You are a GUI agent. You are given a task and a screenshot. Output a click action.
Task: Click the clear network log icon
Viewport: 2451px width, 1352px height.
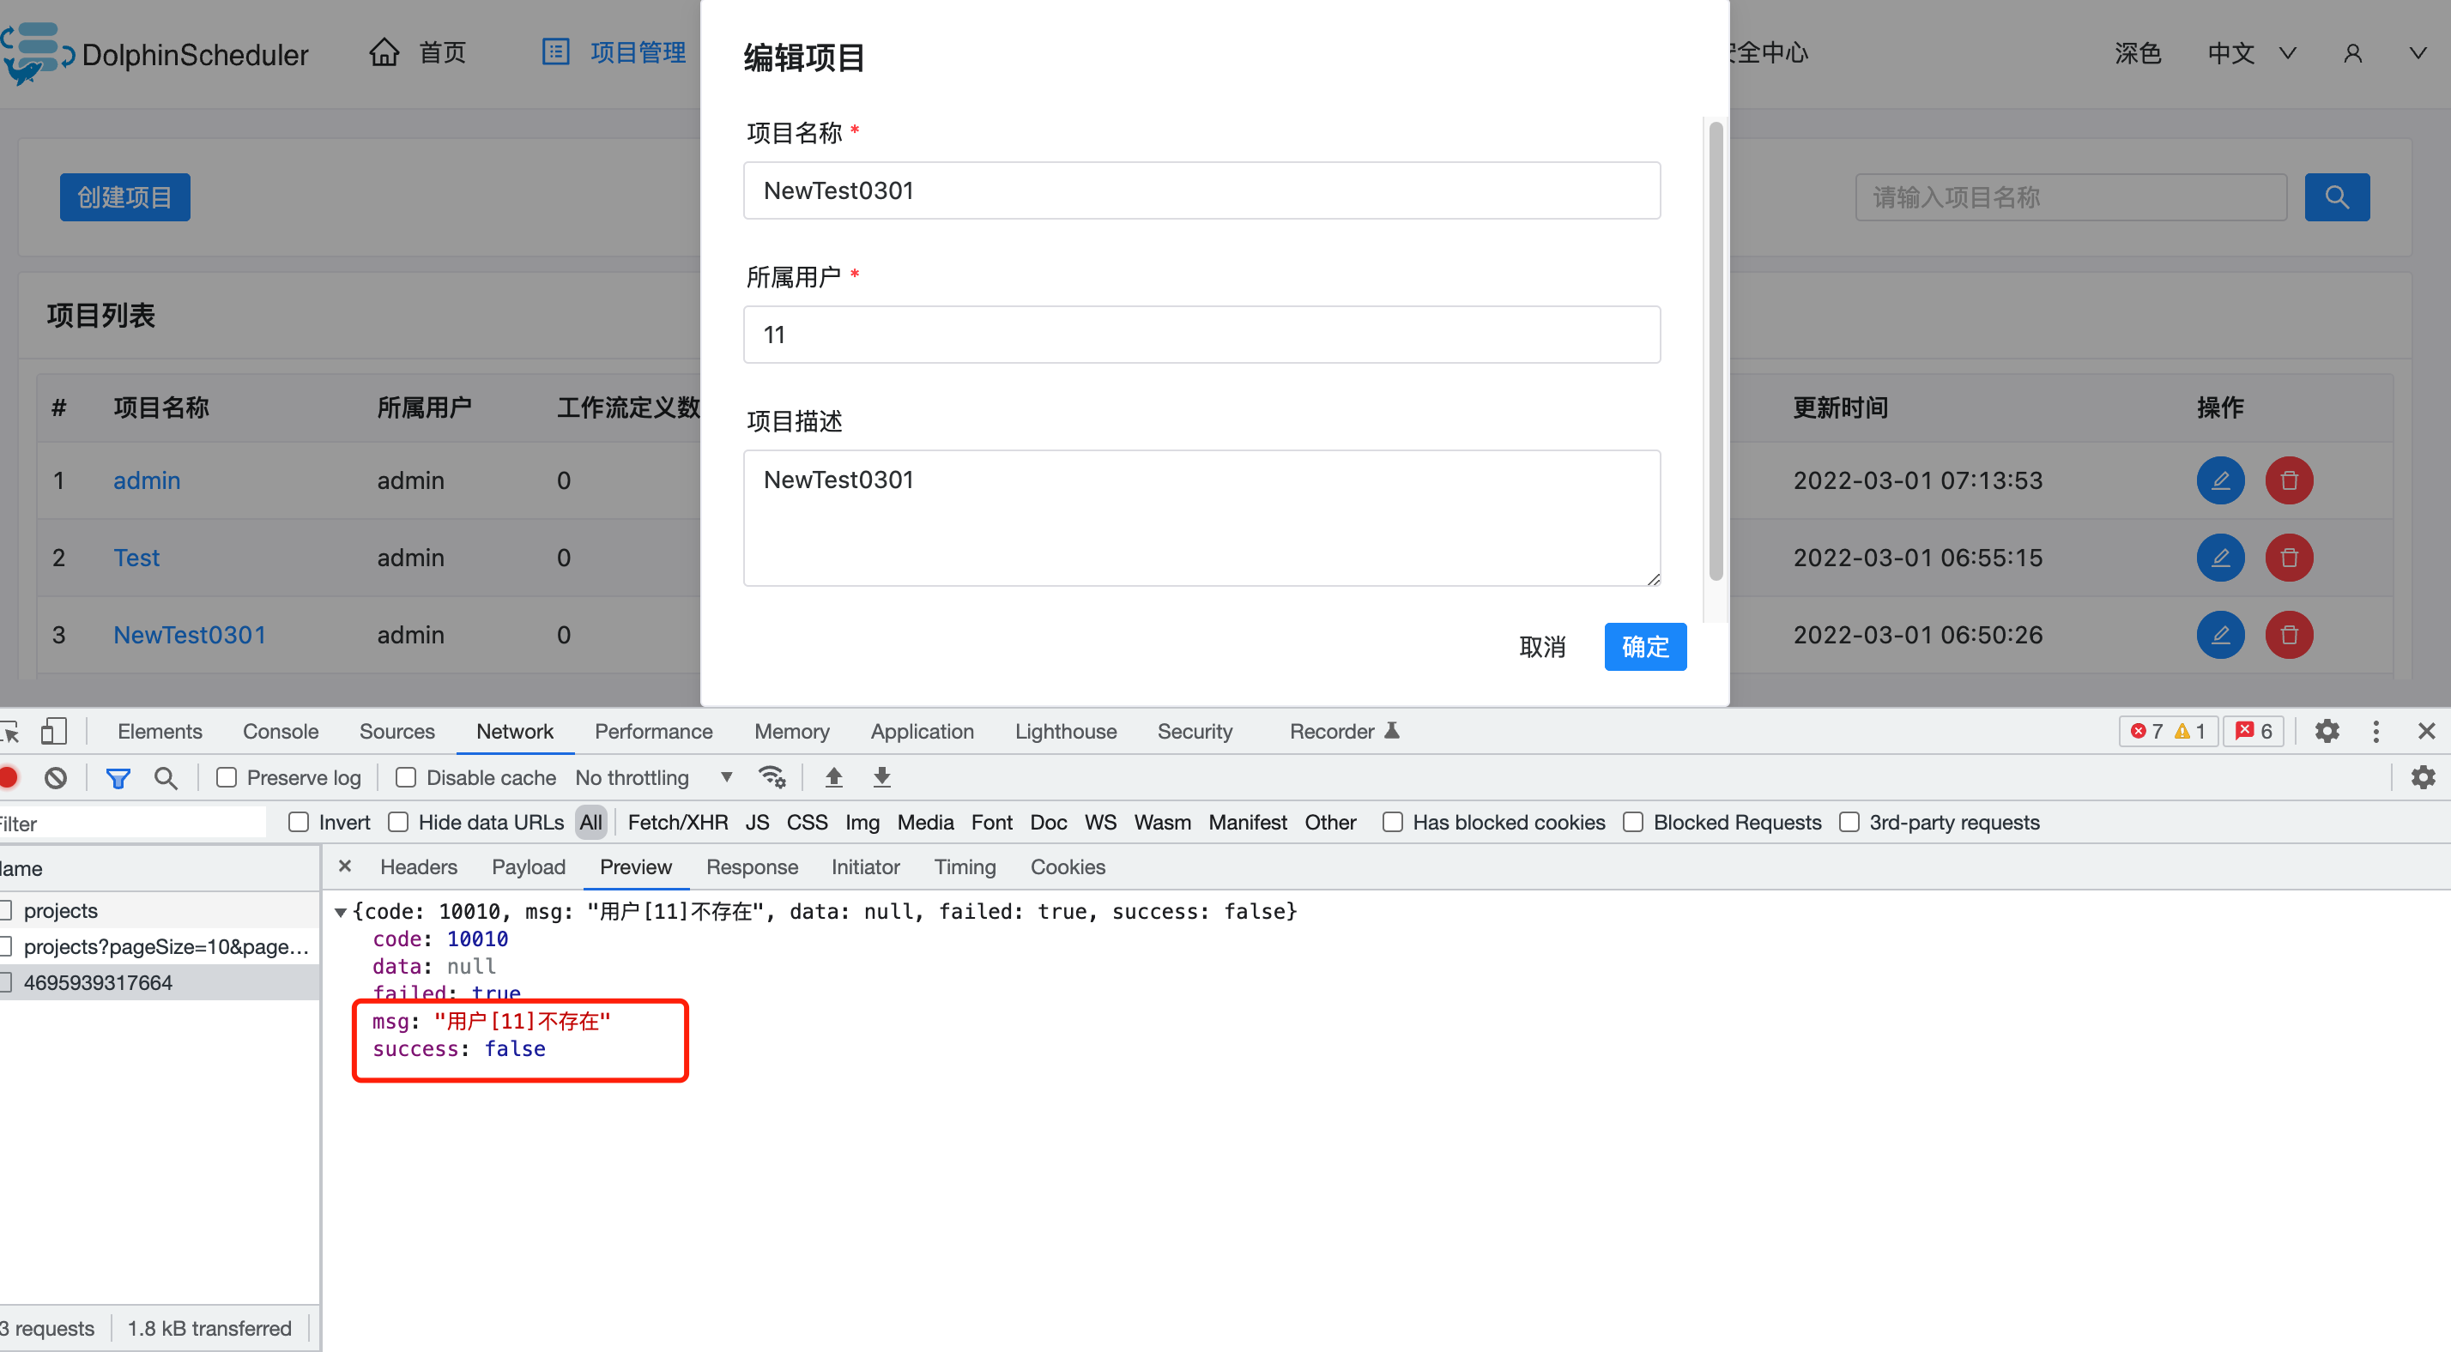[55, 777]
